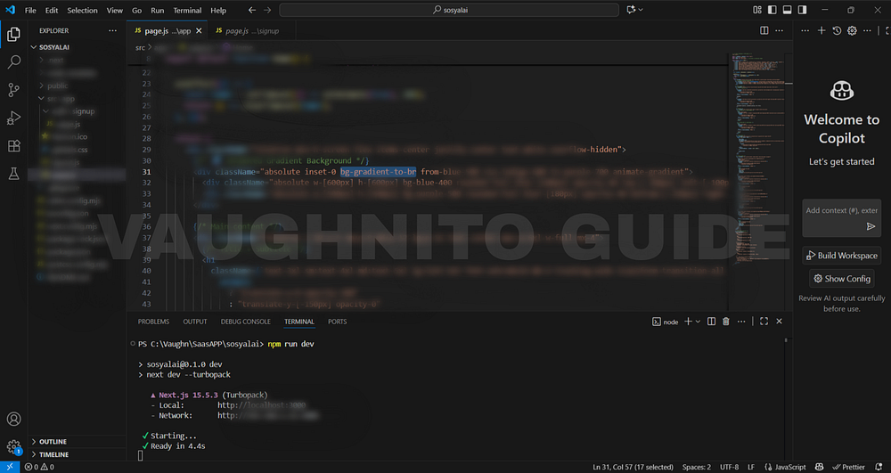Split the terminal

711,322
